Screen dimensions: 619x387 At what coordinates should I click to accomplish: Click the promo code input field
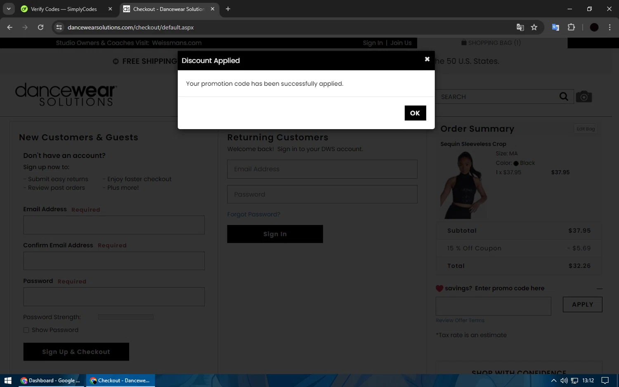click(x=493, y=306)
